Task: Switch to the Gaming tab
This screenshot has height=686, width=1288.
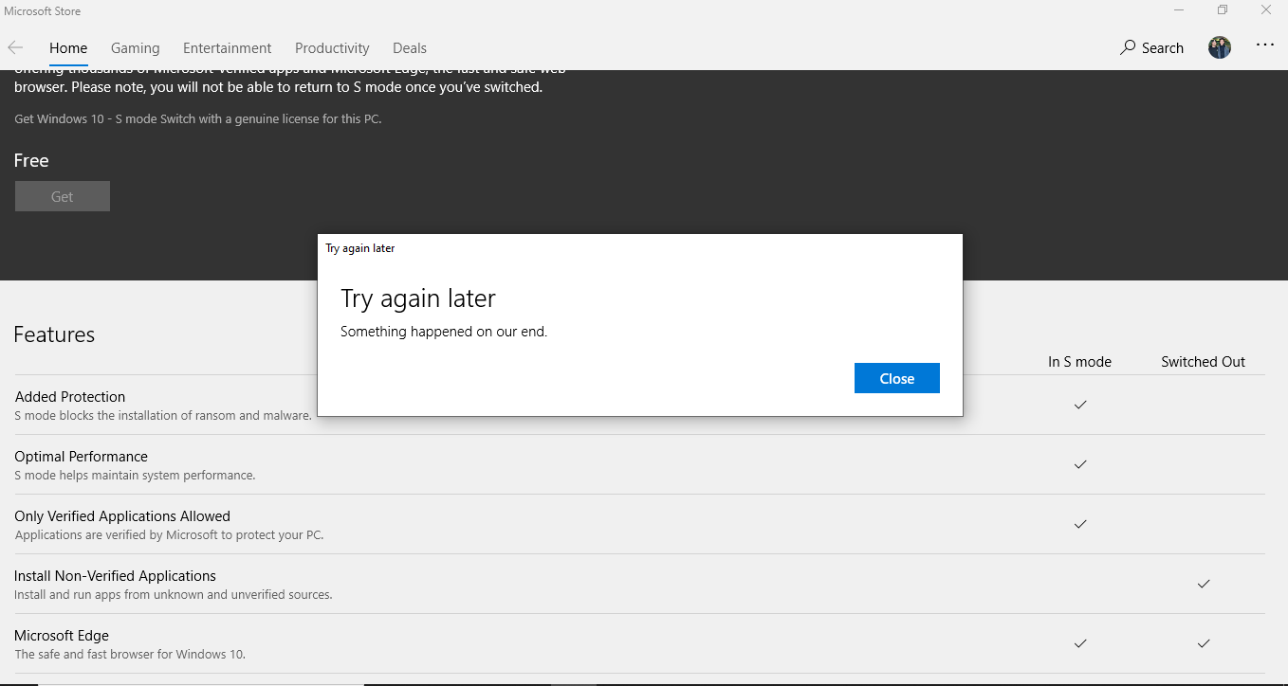Action: (135, 48)
